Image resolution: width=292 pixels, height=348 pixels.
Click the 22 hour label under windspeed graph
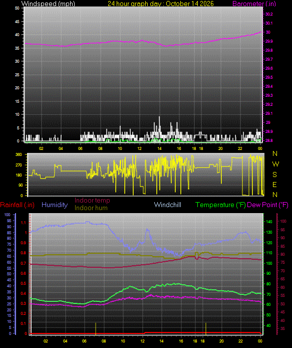pos(240,148)
